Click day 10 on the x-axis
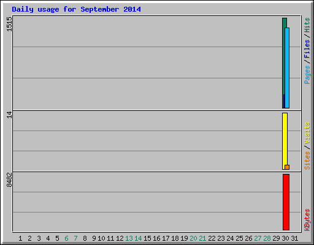Viewport: 314px width, 245px height. click(101, 238)
